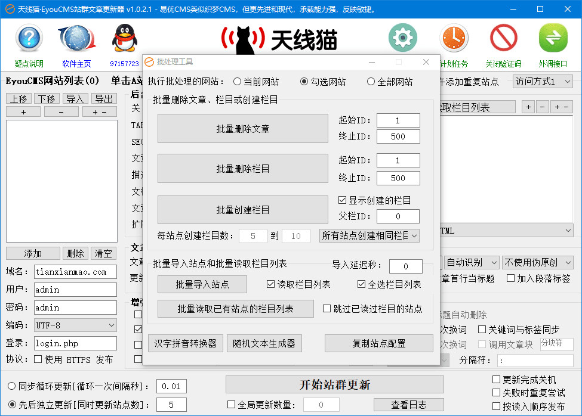Open 汉字拼音转换器 tool
Image resolution: width=582 pixels, height=416 pixels.
point(186,343)
